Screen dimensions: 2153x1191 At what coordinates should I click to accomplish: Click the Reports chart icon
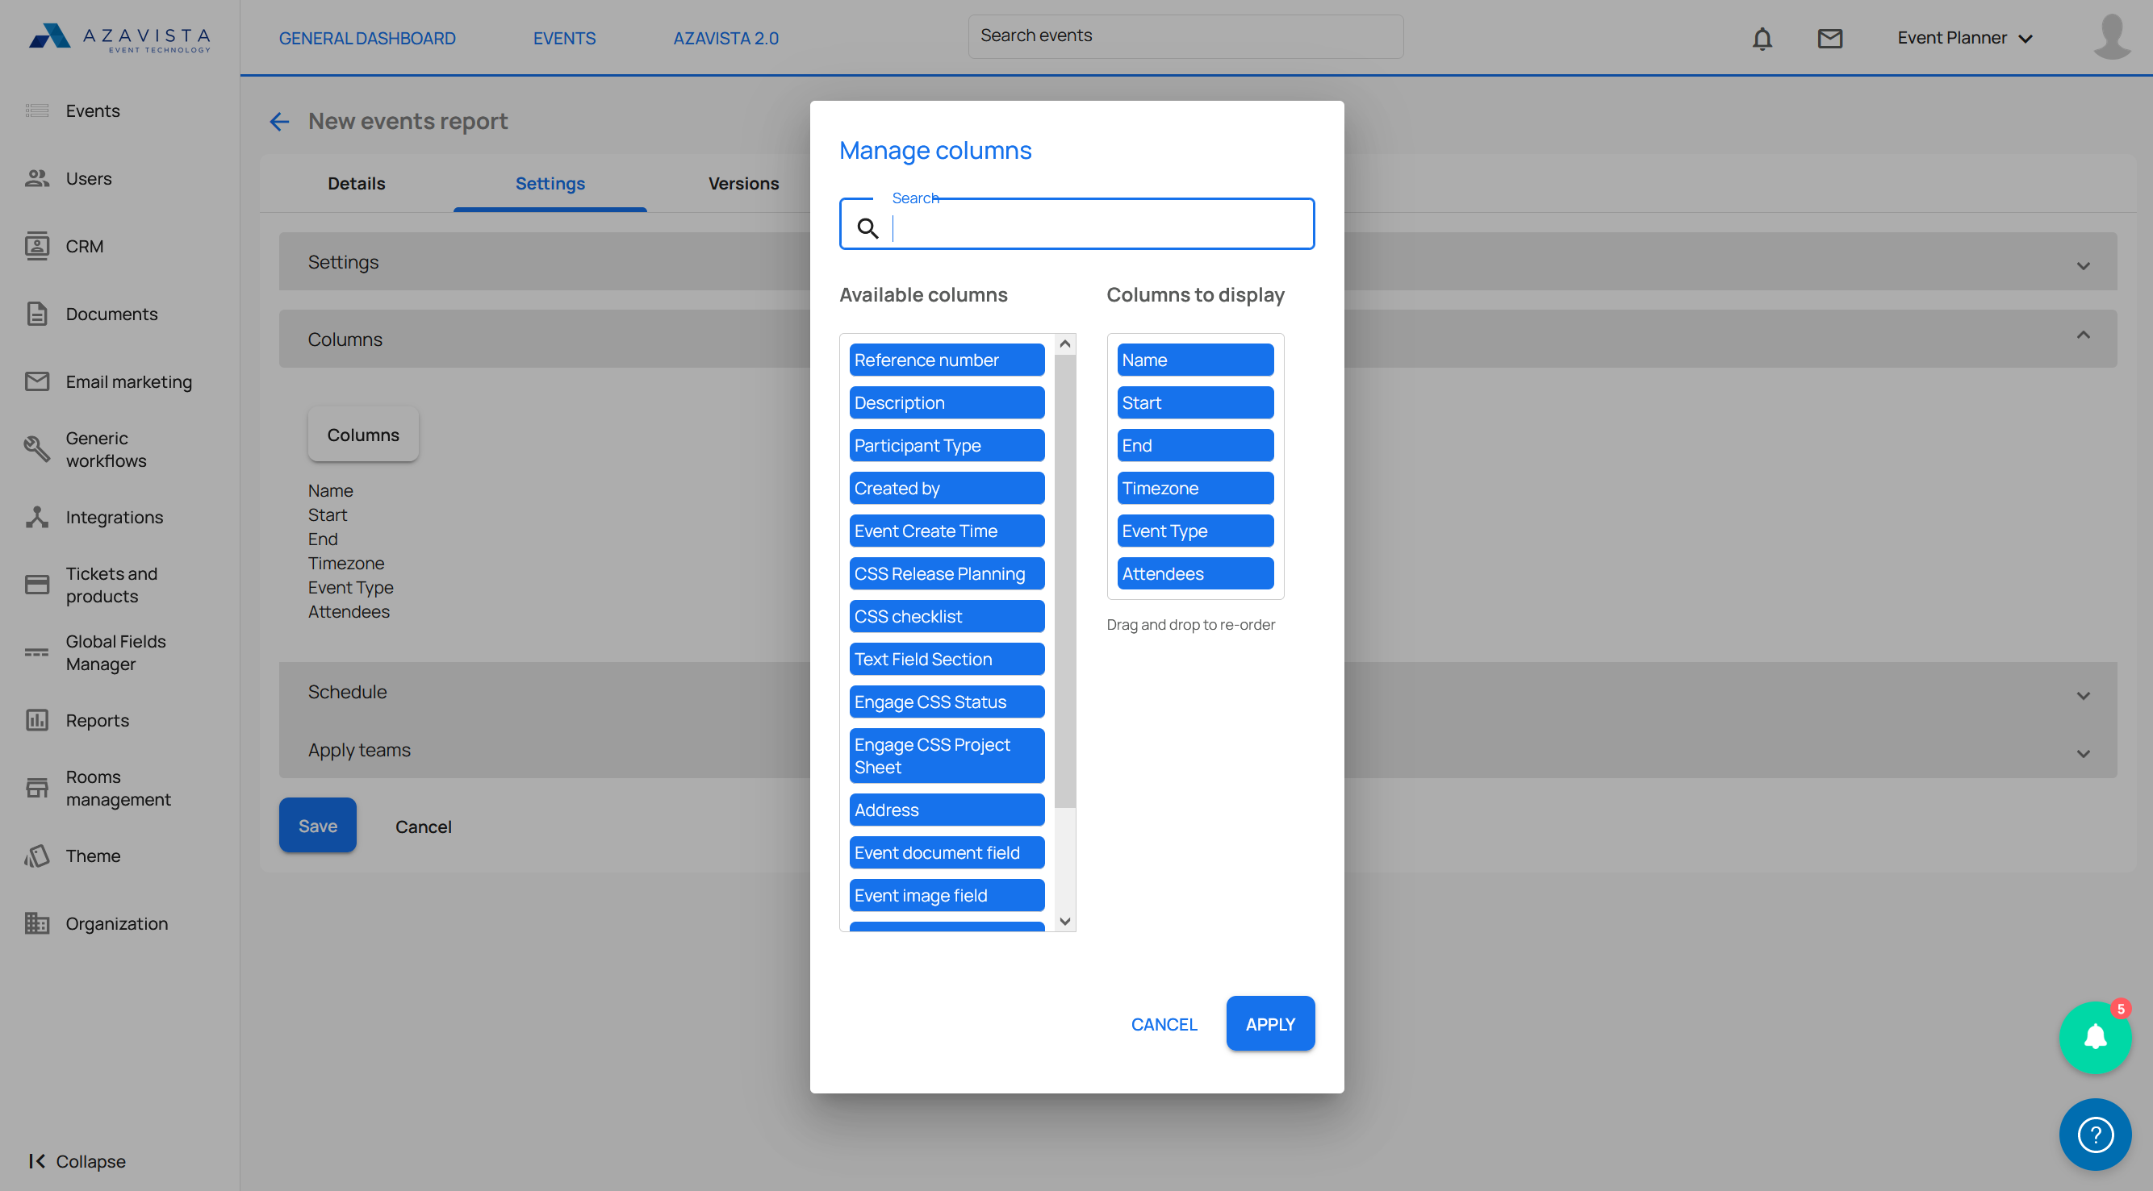point(37,719)
